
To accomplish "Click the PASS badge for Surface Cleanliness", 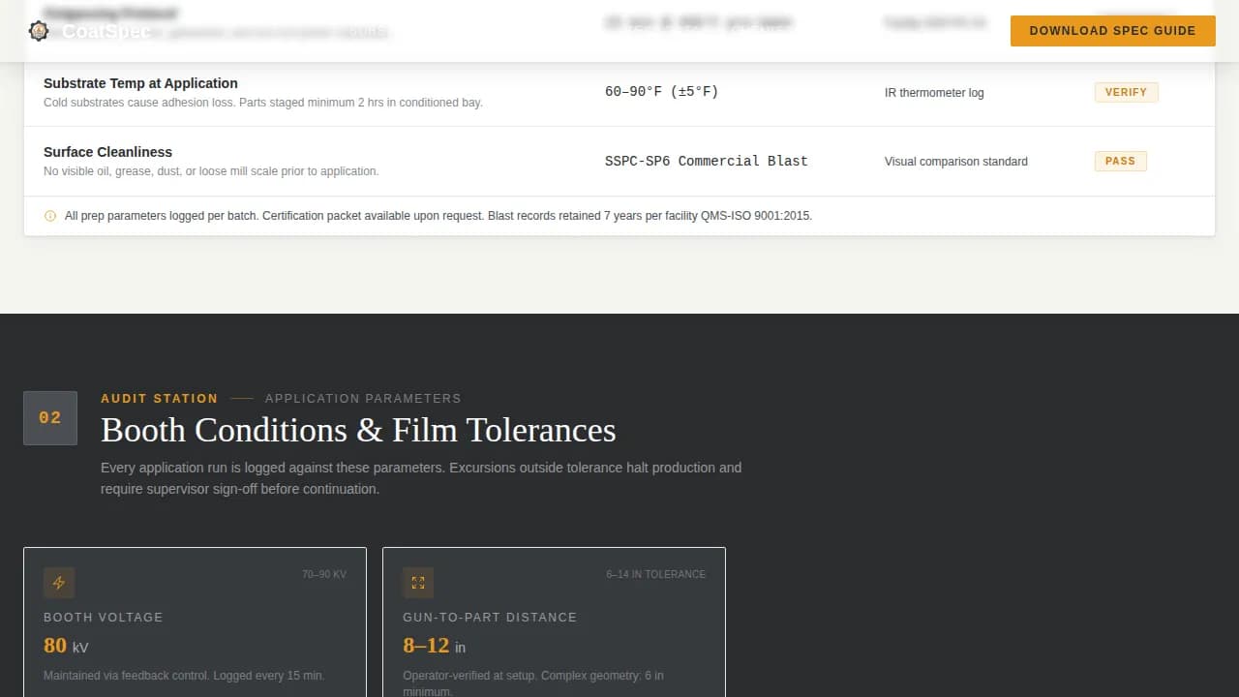I will [x=1120, y=161].
